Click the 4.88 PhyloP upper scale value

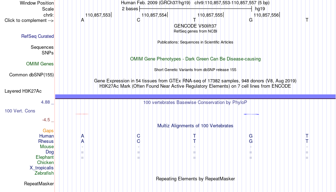click(45, 102)
